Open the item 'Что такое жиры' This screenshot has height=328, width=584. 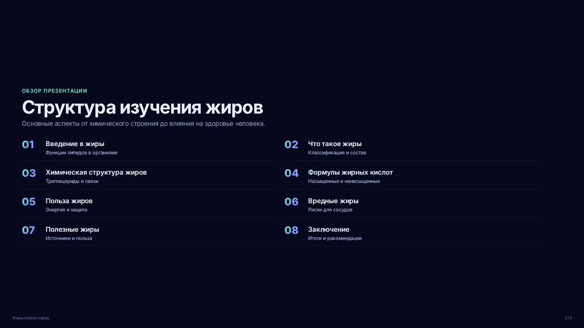[x=335, y=144]
